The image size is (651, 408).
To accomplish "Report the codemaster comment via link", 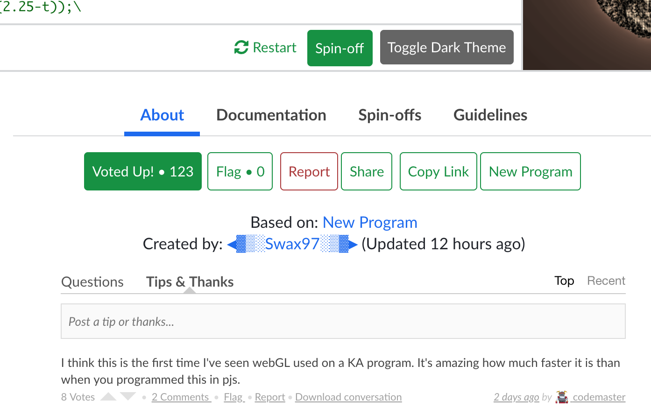I will [x=270, y=397].
